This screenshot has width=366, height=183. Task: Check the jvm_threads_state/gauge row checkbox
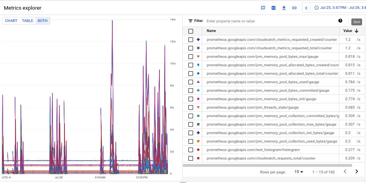(191, 107)
